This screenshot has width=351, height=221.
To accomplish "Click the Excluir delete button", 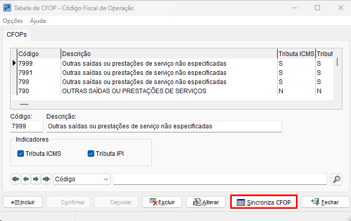I will click(x=161, y=202).
